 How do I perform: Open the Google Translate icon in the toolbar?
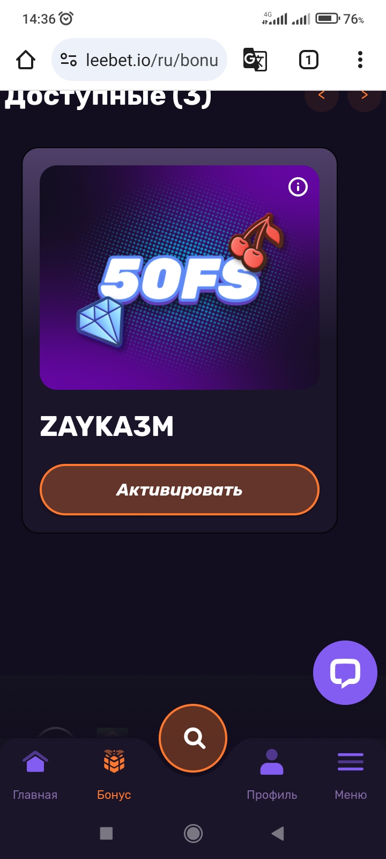[255, 60]
